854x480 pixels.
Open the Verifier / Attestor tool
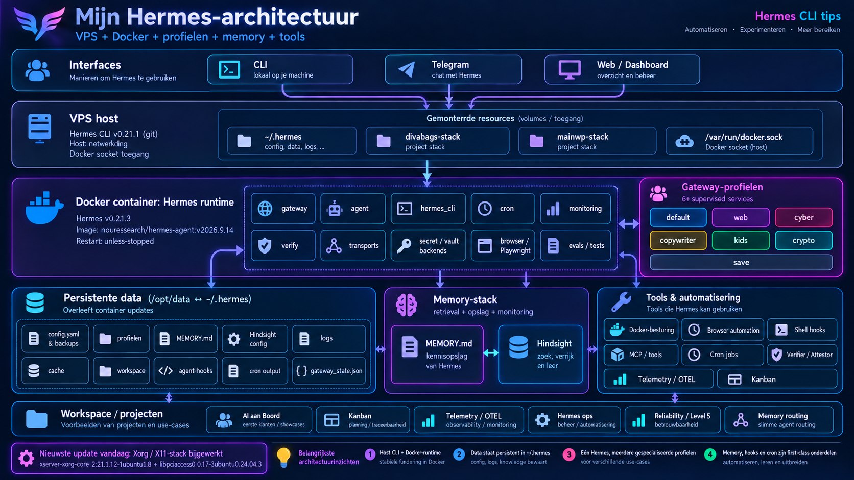(x=802, y=355)
